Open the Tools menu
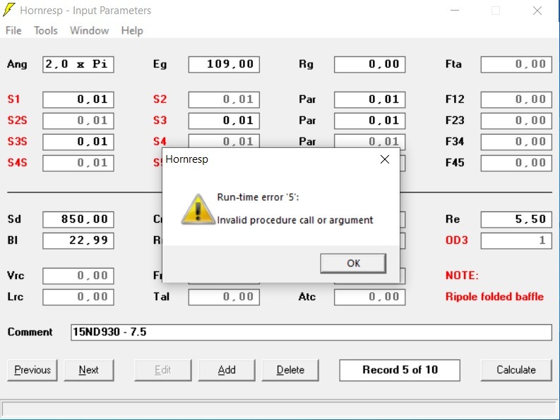Screen dimensions: 560x420 tap(46, 31)
